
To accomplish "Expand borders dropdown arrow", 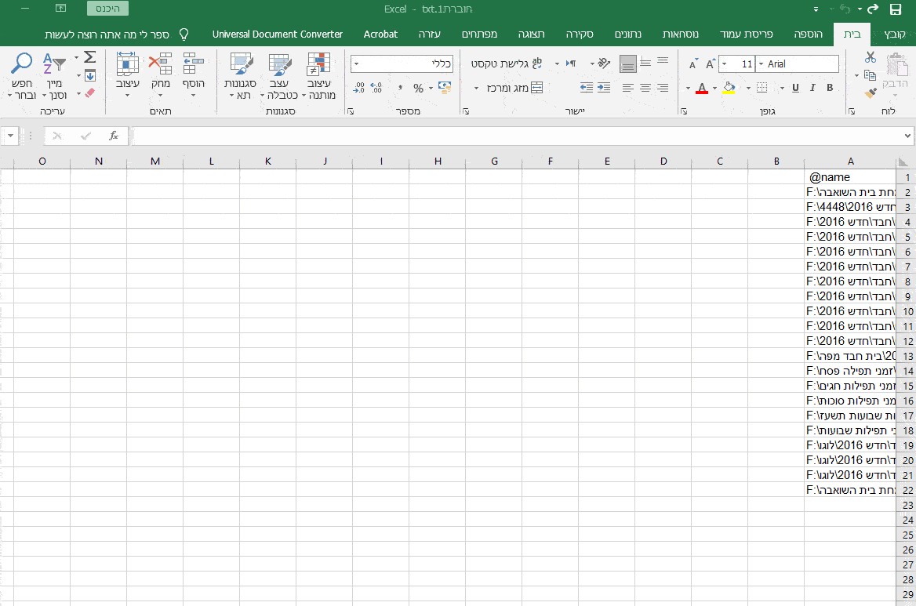I will (x=748, y=88).
